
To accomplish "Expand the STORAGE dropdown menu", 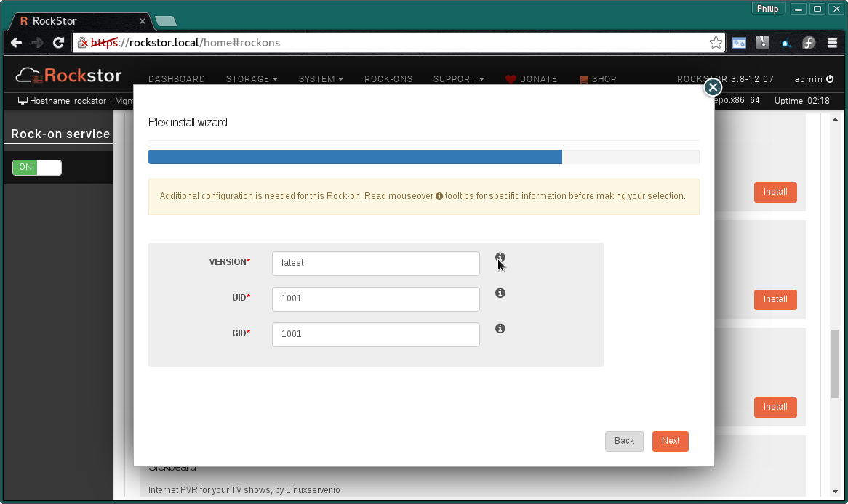I will pos(252,79).
